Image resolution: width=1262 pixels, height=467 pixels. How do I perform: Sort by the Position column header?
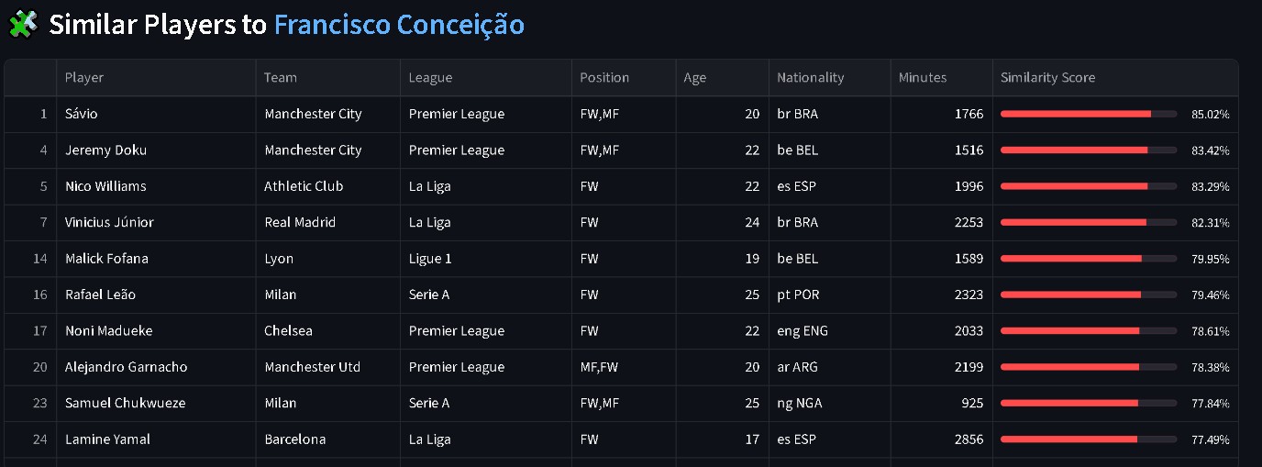pos(604,78)
